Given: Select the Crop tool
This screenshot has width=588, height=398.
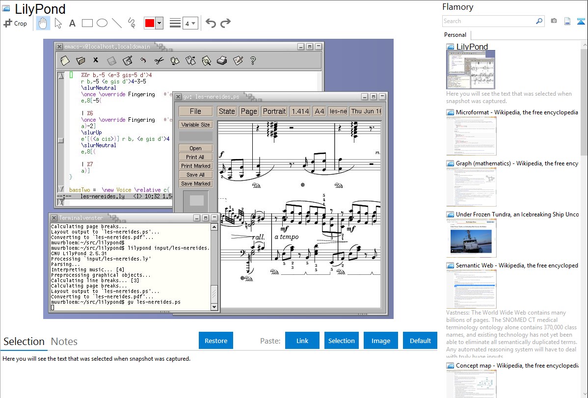Looking at the screenshot, I should [15, 23].
